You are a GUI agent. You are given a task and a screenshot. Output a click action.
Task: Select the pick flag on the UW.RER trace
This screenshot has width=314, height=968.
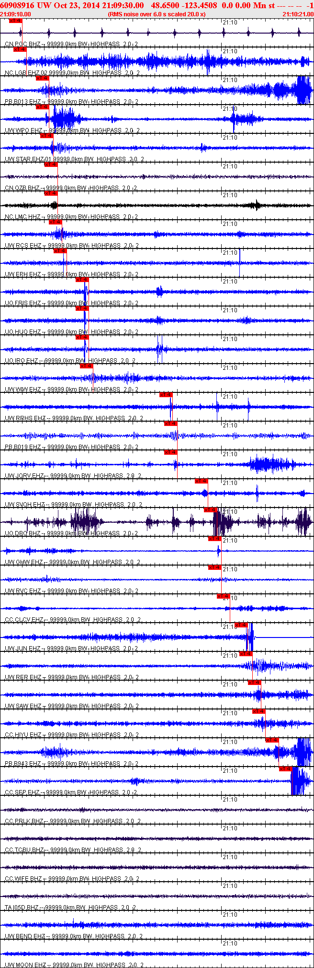coord(246,654)
